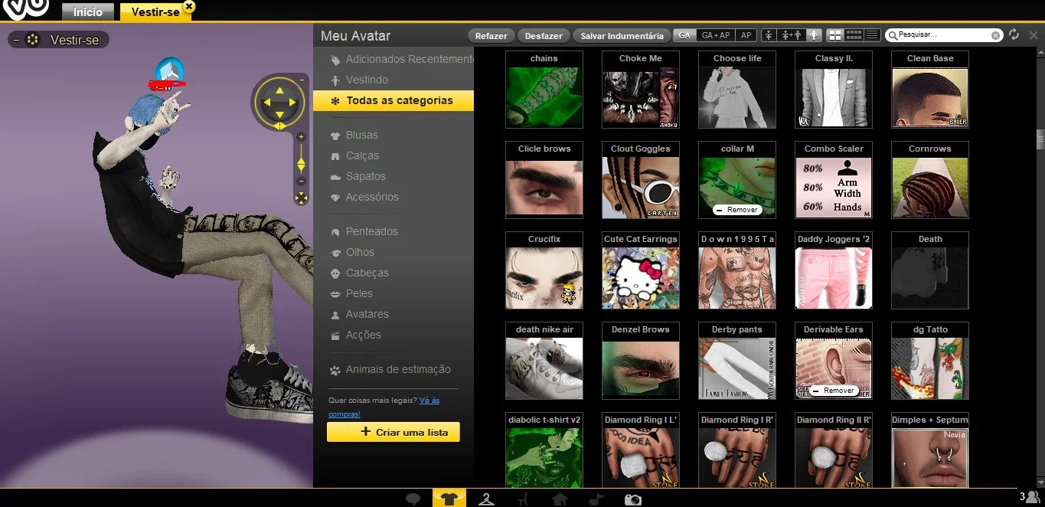Open the chat mode icon in bottom bar
The height and width of the screenshot is (507, 1045).
pos(413,499)
